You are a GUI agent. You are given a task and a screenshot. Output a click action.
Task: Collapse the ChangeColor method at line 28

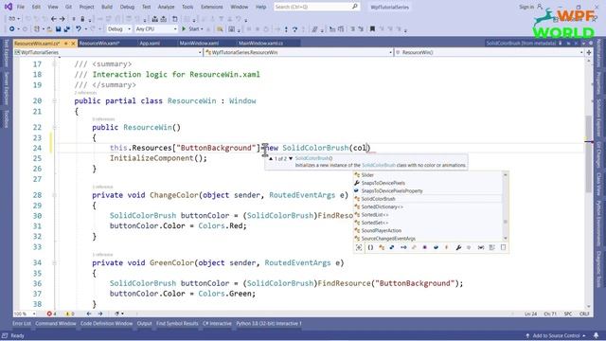point(54,195)
